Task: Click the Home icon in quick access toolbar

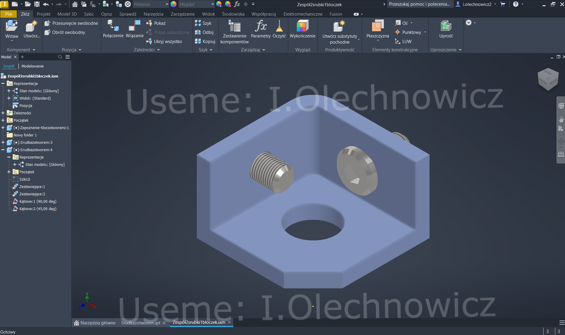Action: coord(75,4)
